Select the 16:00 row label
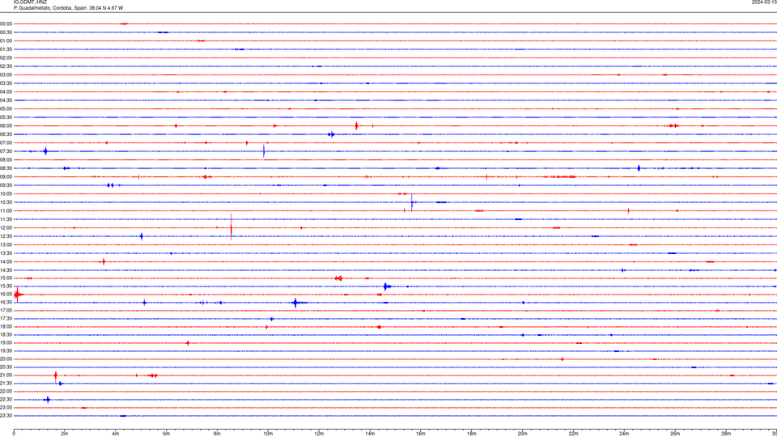777x437 pixels. click(6, 295)
